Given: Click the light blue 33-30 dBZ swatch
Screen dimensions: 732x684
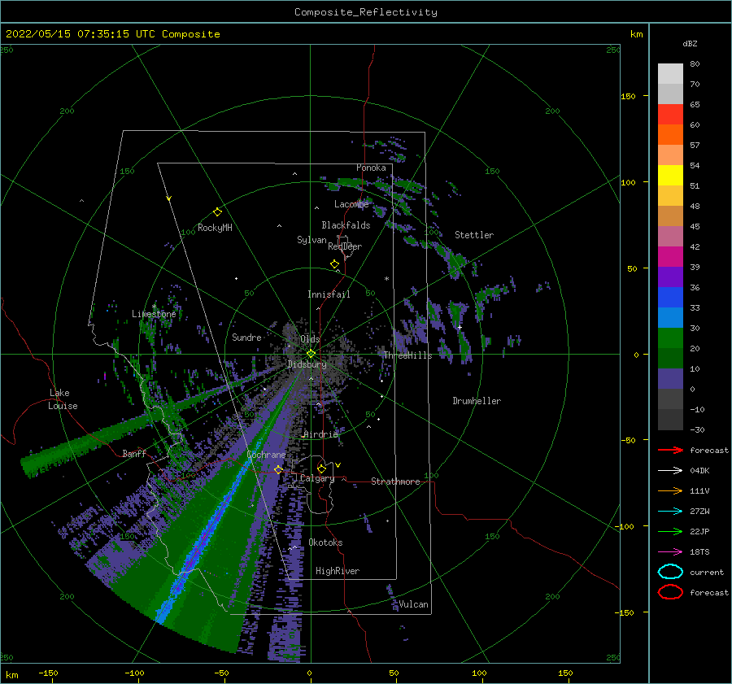Looking at the screenshot, I should (670, 317).
